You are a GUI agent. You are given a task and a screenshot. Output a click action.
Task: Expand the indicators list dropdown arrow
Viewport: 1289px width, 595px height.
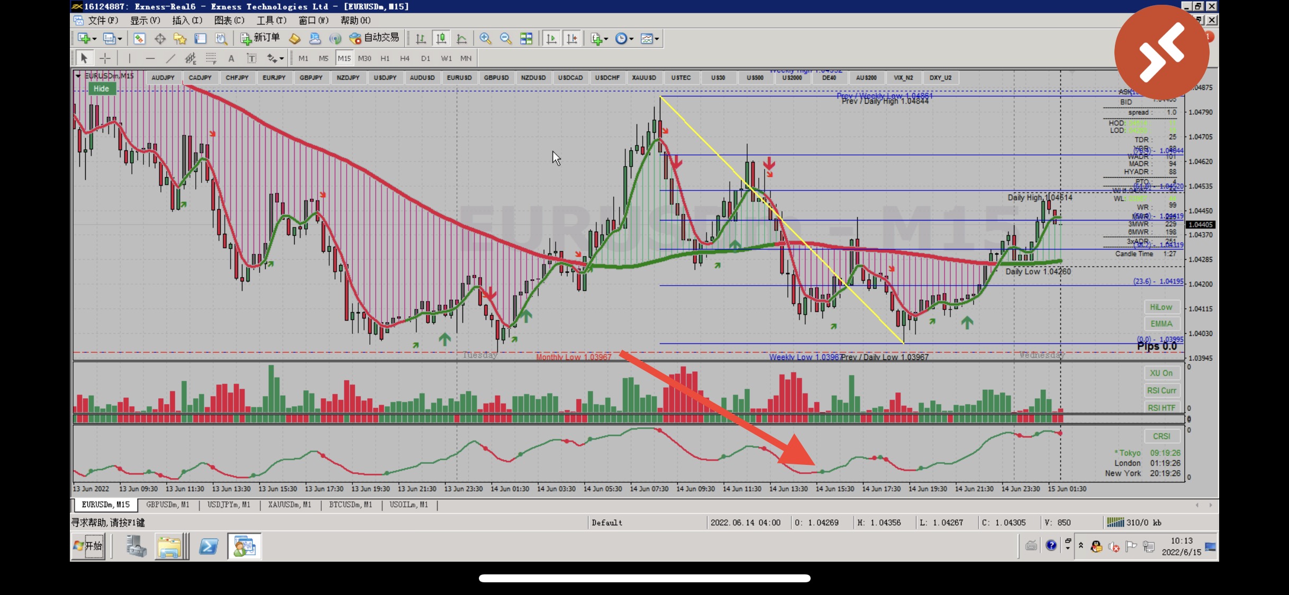(606, 39)
